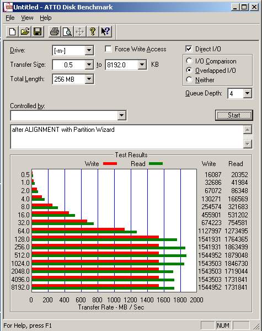Click the four-arrow move toolbar icon
262x331 pixels.
click(80, 31)
